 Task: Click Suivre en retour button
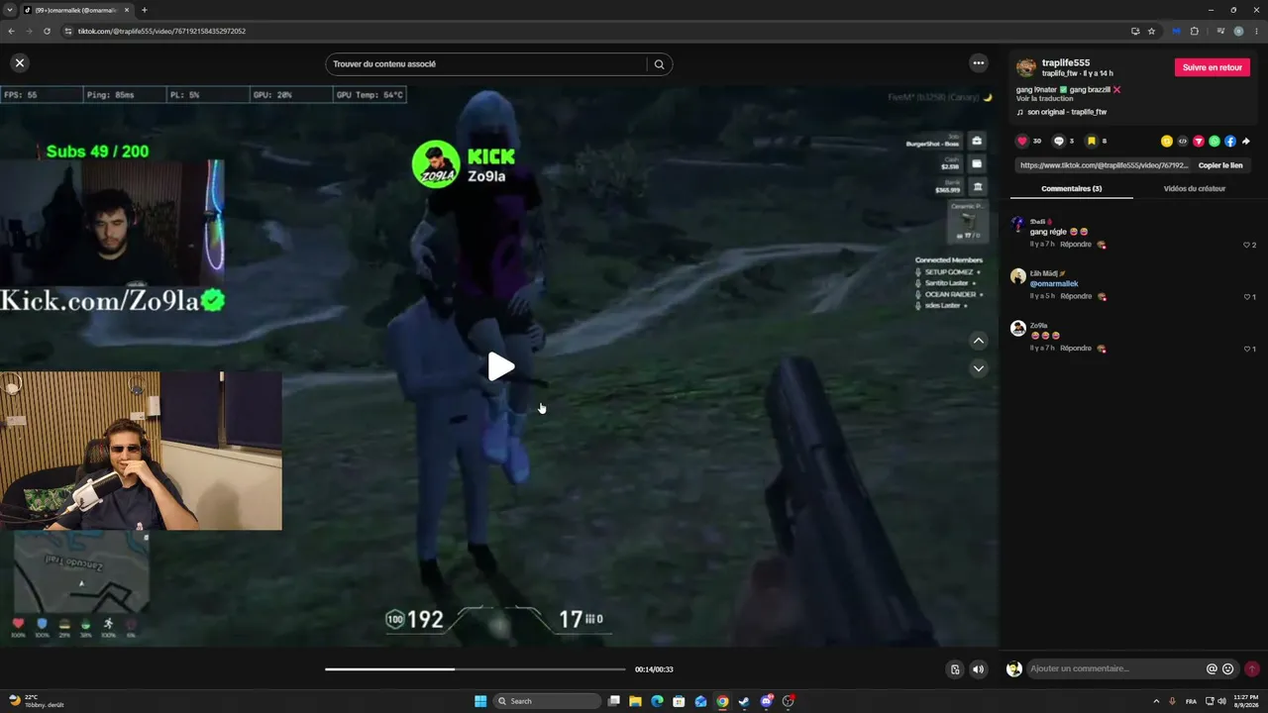tap(1213, 67)
